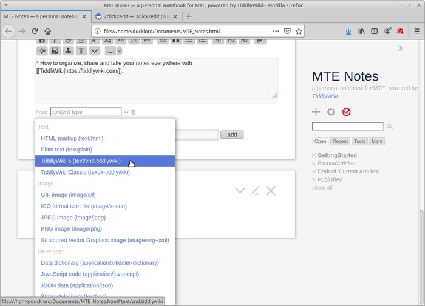Select JavaScript code content type
The image size is (425, 306).
pos(105,274)
